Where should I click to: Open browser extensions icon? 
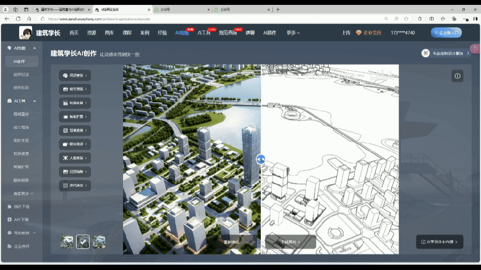419,19
